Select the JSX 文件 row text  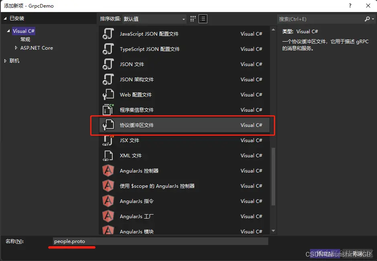click(x=130, y=141)
